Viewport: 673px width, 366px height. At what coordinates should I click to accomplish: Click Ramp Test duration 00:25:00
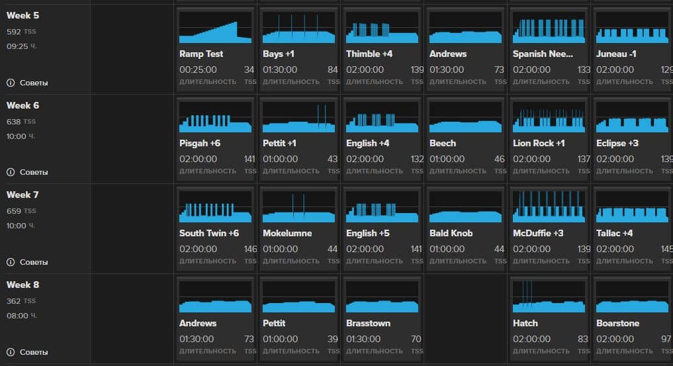click(x=198, y=69)
